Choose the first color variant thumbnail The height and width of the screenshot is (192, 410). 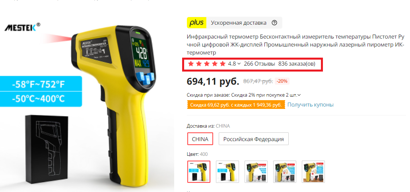coord(199,172)
